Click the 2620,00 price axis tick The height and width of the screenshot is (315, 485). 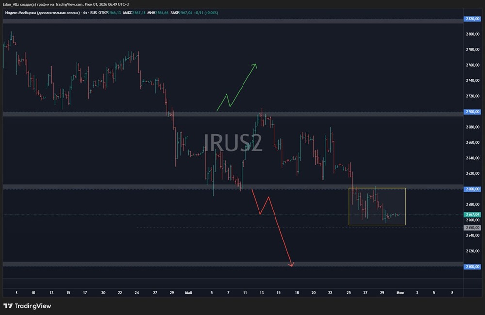pos(472,173)
